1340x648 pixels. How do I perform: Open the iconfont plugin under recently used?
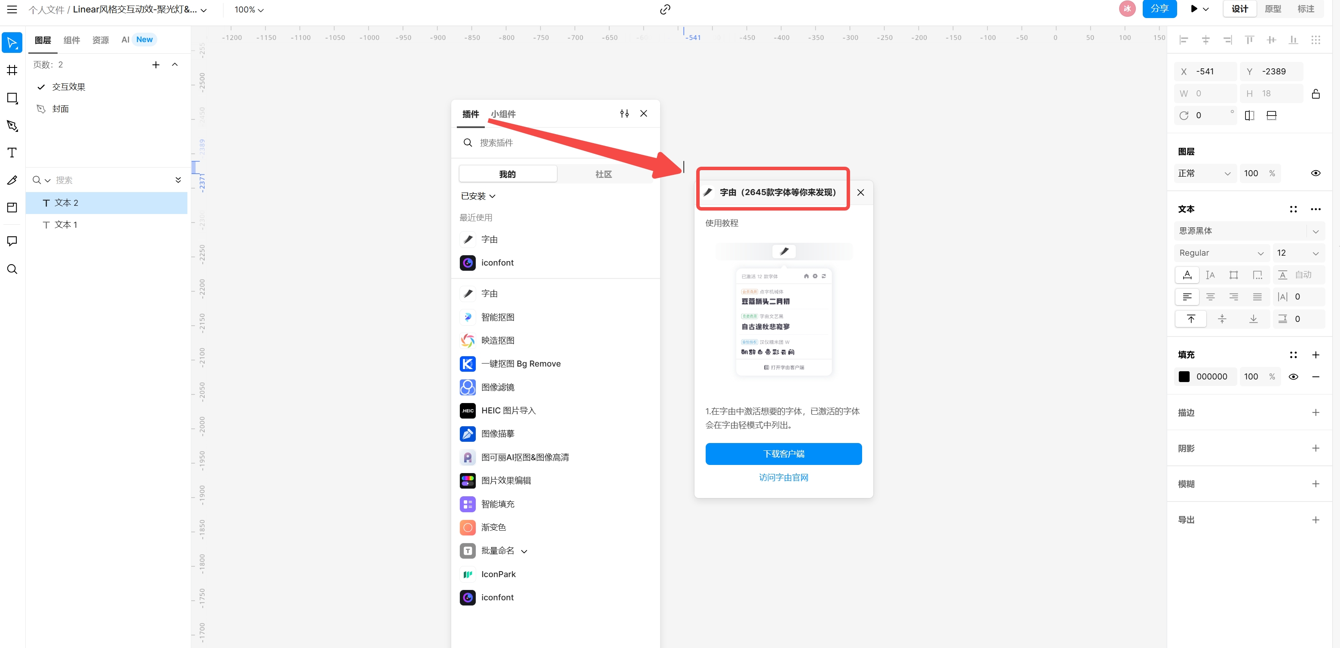[497, 263]
